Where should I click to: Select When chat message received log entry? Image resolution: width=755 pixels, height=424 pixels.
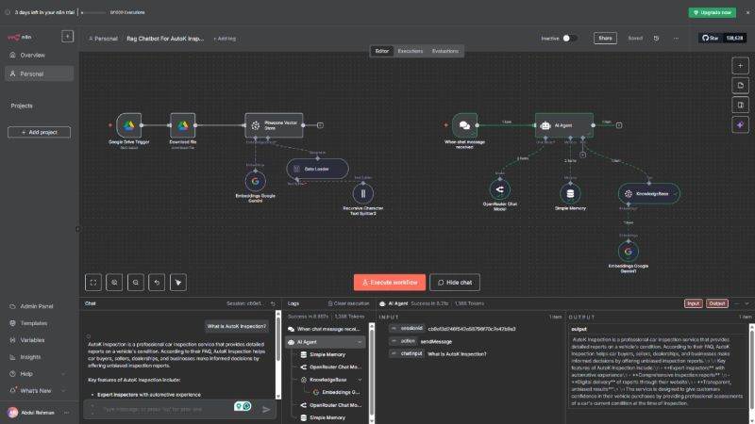pyautogui.click(x=328, y=329)
